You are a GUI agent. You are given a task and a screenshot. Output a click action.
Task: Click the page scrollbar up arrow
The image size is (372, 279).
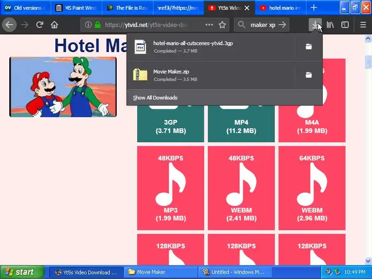(368, 39)
